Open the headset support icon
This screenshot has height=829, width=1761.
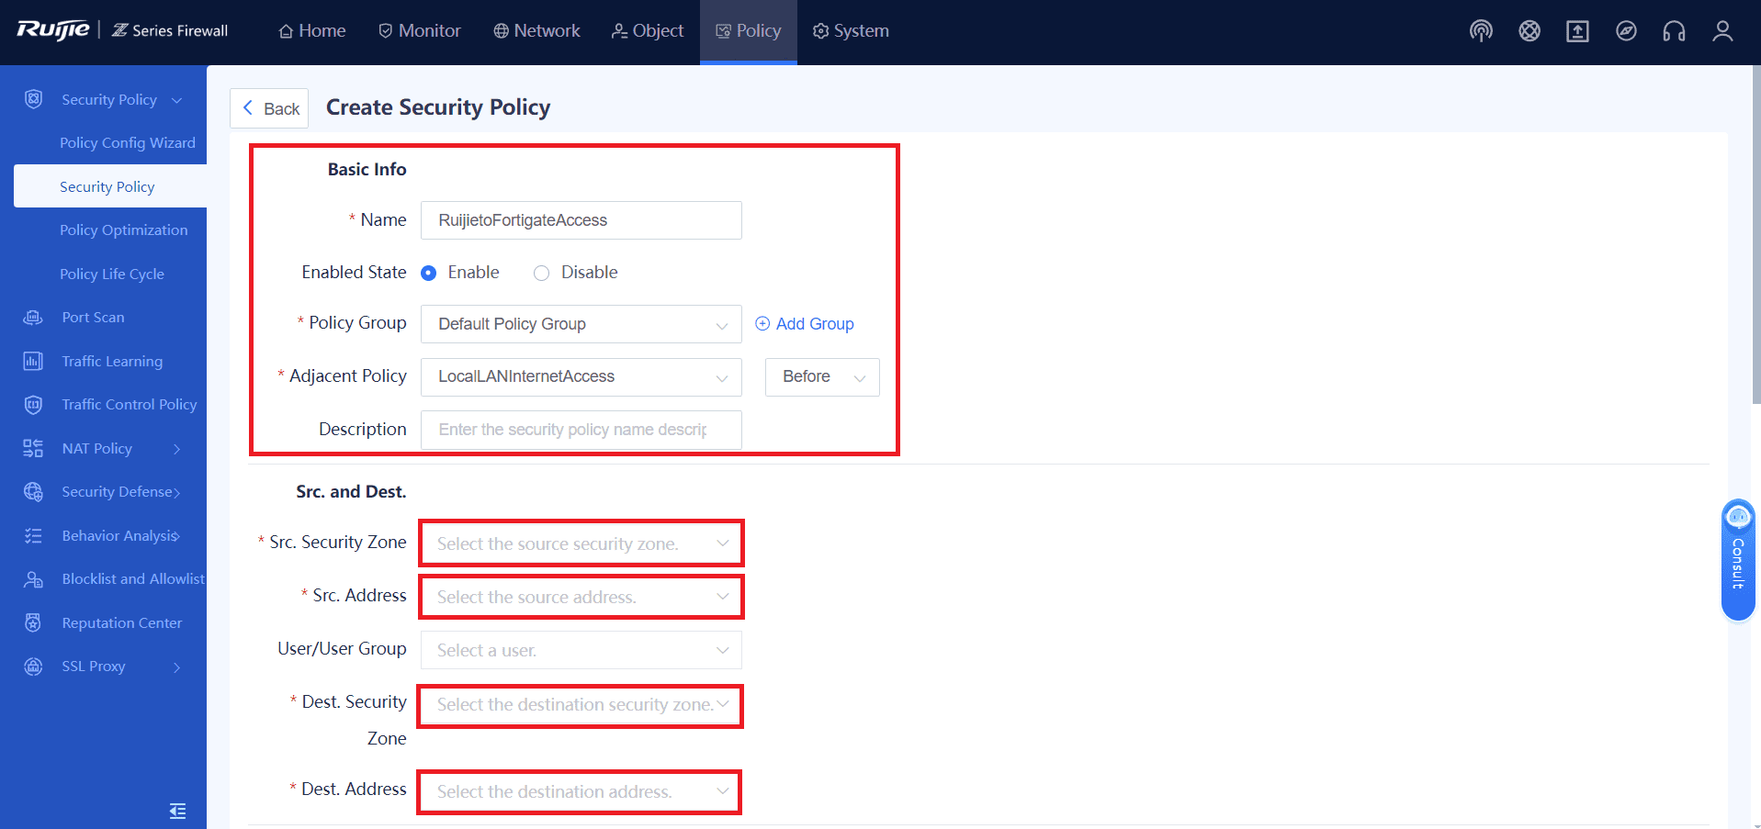tap(1674, 31)
